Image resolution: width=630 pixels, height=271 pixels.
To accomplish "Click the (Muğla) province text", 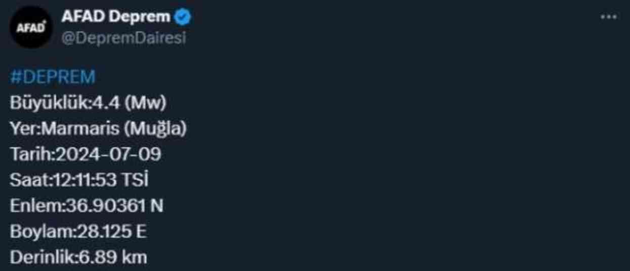I will 155,129.
